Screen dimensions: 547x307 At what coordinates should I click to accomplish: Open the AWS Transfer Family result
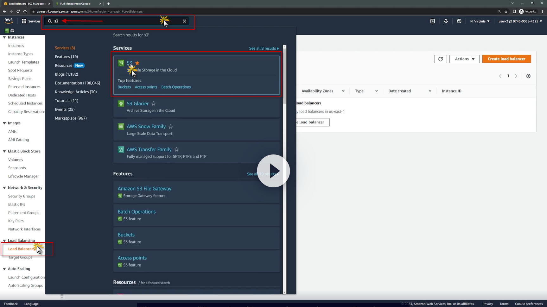[x=149, y=149]
